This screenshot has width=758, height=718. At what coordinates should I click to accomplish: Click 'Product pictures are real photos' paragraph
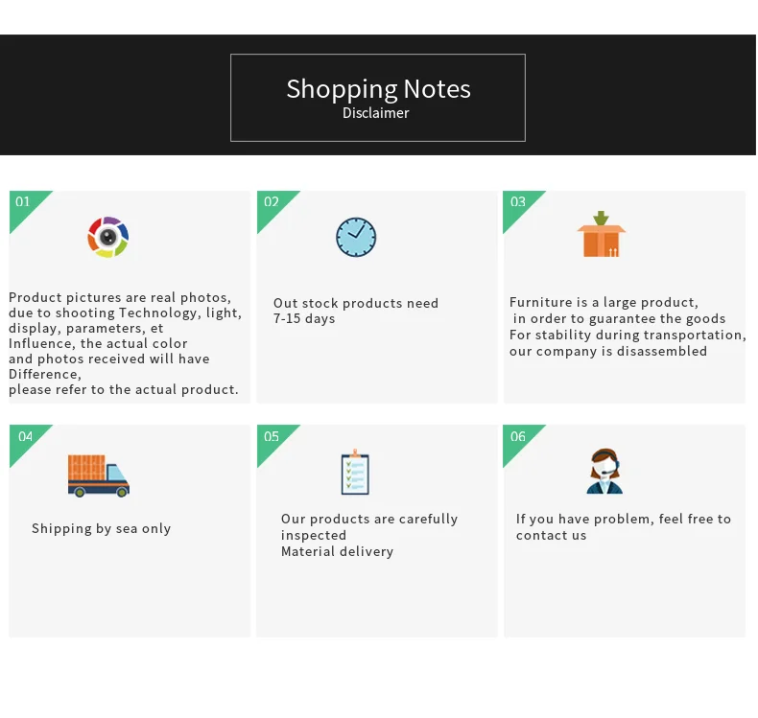125,343
